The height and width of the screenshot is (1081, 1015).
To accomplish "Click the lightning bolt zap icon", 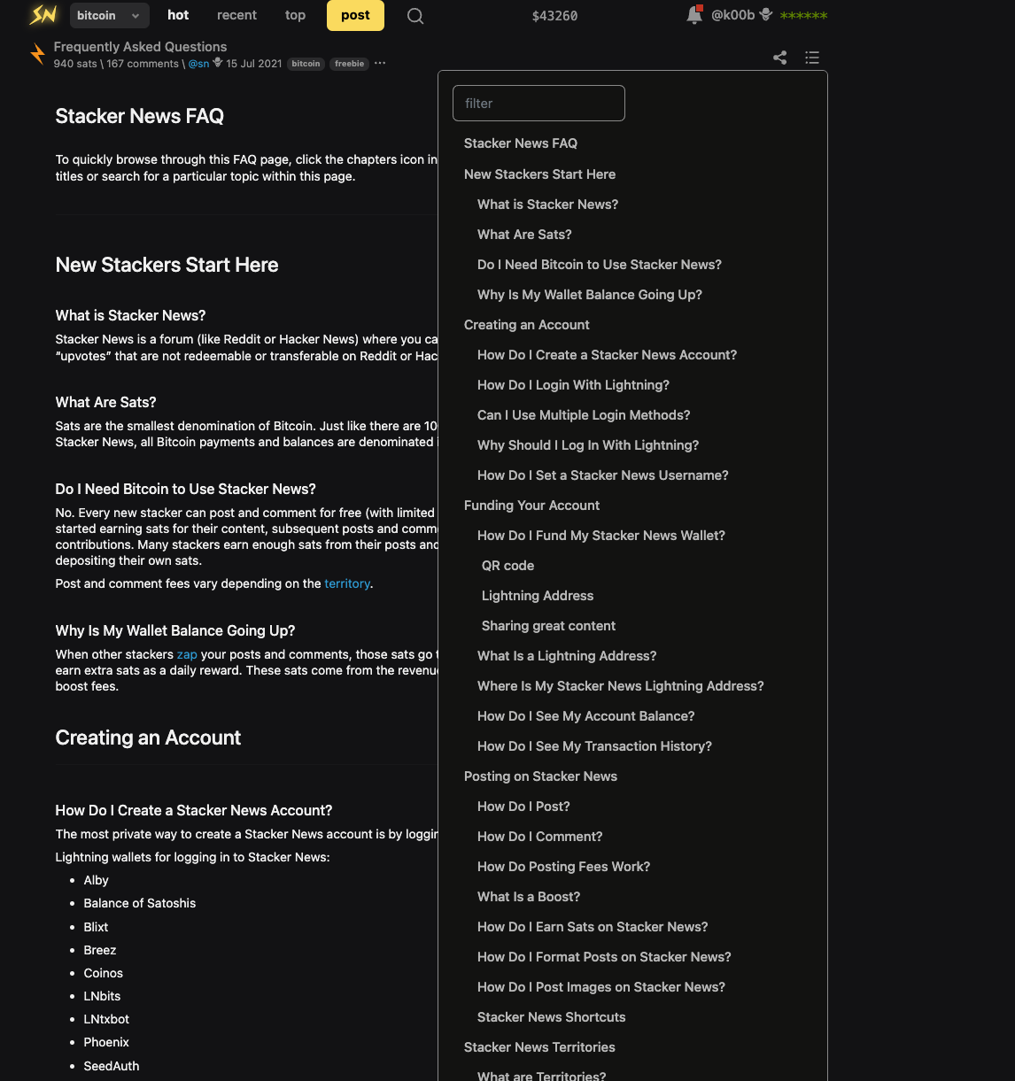I will pyautogui.click(x=37, y=54).
